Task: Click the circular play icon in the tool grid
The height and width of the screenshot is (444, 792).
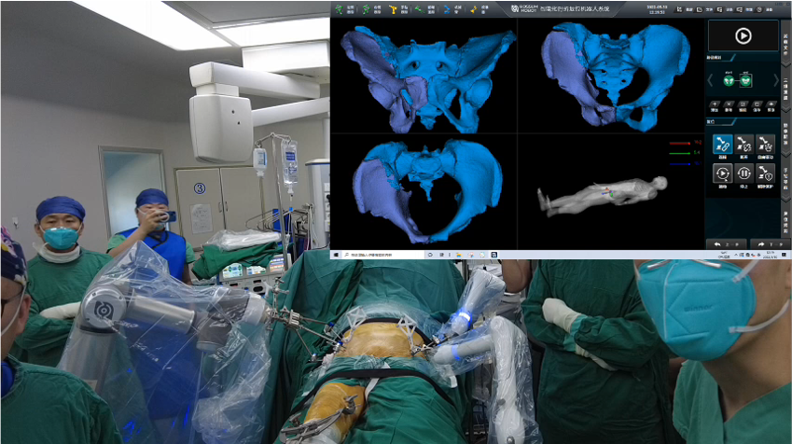Action: [721, 173]
